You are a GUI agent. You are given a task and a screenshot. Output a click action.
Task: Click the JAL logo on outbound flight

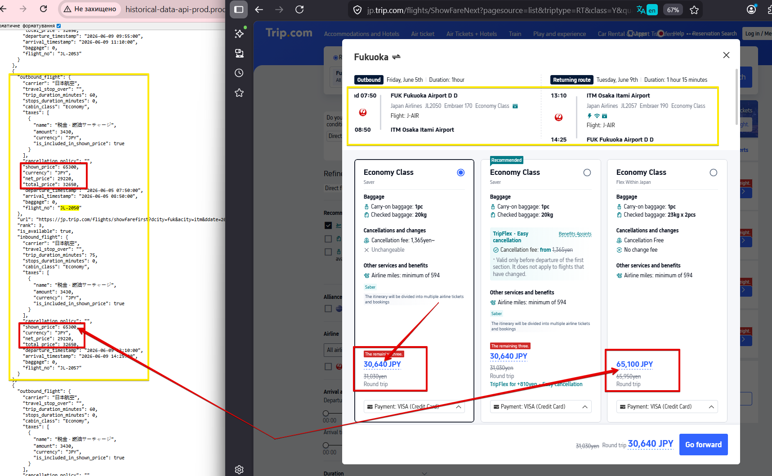363,112
